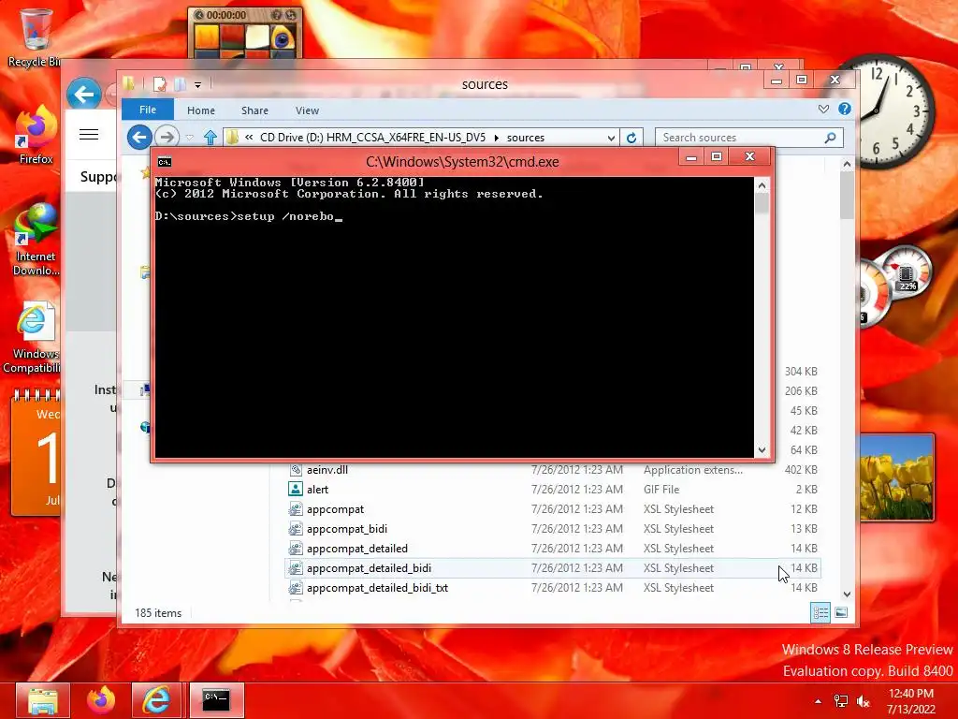Click the network icon in system tray

point(841,700)
